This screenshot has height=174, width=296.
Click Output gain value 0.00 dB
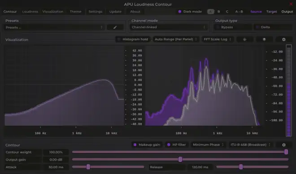tap(56, 160)
